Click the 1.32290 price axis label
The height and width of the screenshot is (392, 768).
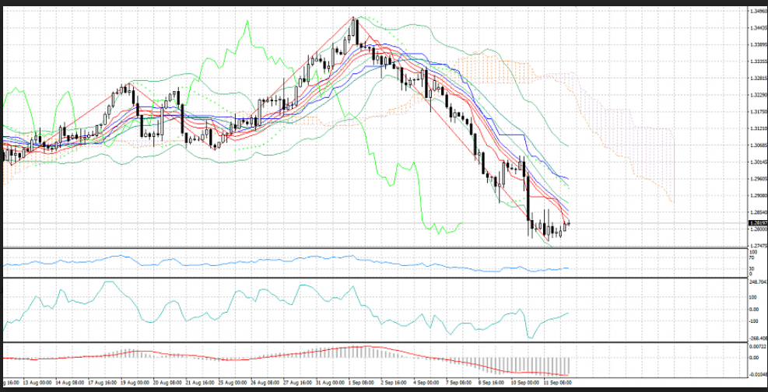pos(757,95)
